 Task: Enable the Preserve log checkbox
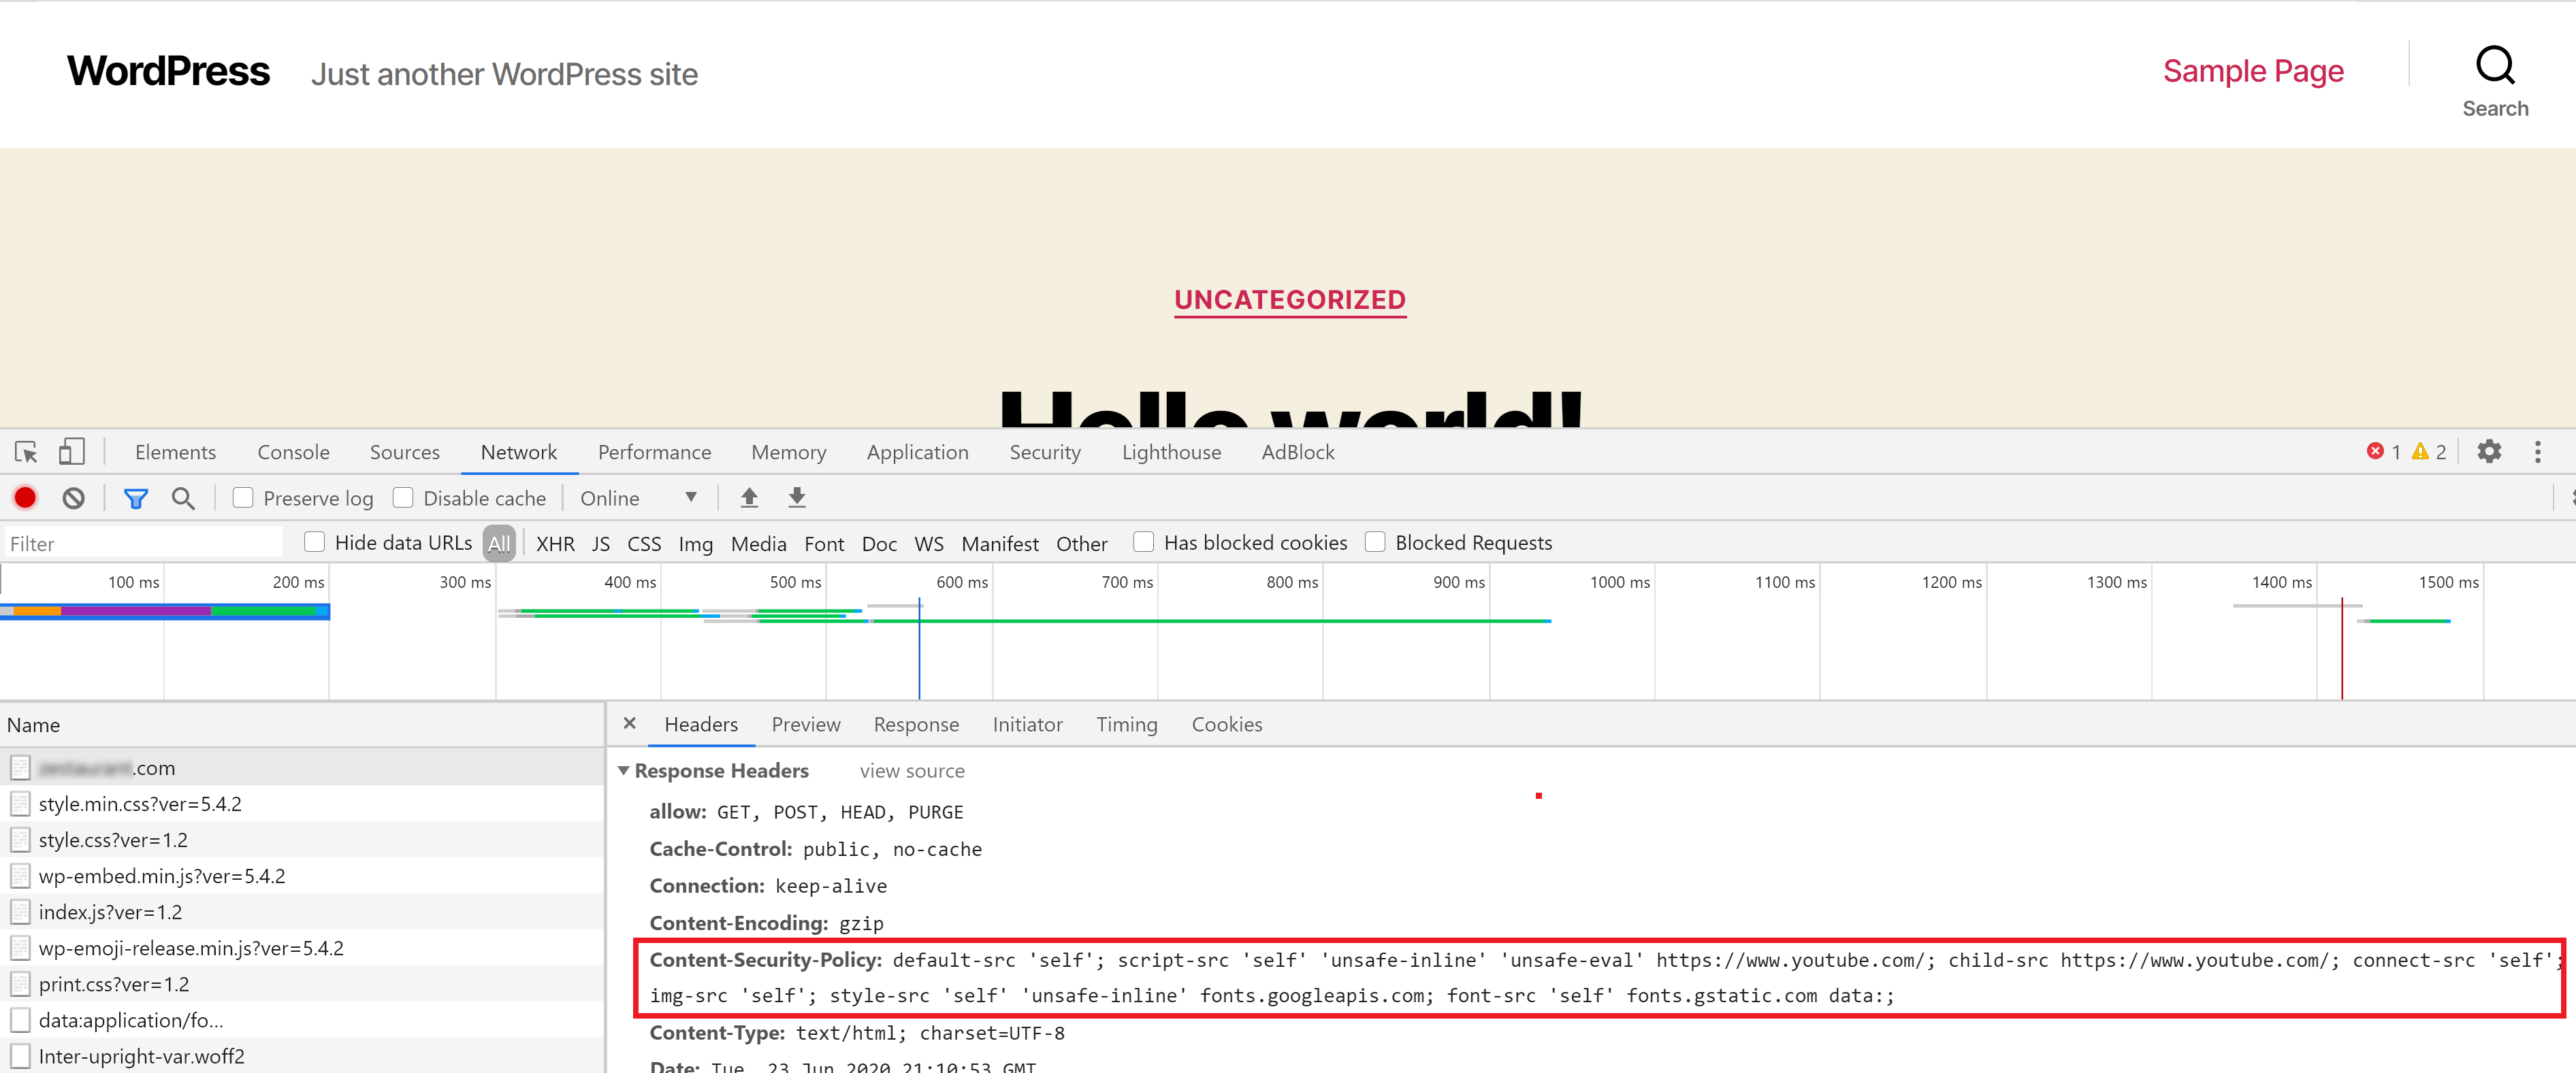coord(243,497)
